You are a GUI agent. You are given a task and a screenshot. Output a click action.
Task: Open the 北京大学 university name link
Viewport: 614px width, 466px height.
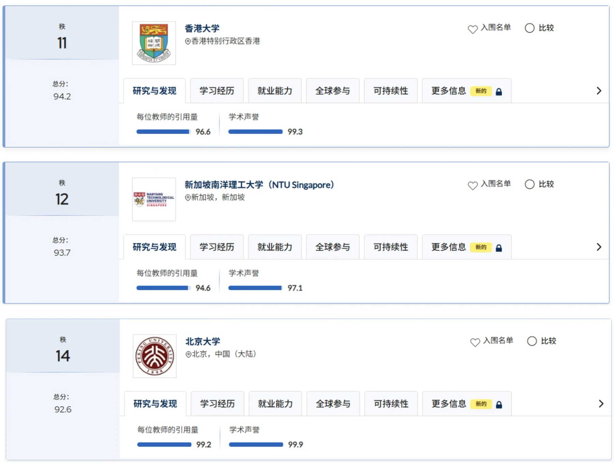point(203,341)
